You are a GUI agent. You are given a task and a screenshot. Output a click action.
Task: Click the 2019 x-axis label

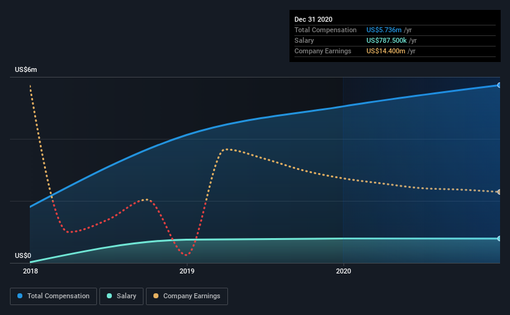[x=187, y=271]
